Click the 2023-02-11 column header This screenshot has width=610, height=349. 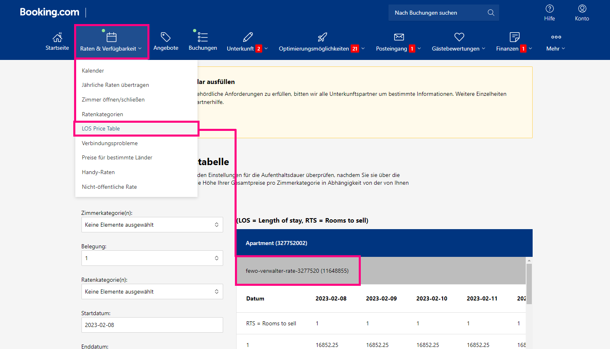pyautogui.click(x=482, y=298)
